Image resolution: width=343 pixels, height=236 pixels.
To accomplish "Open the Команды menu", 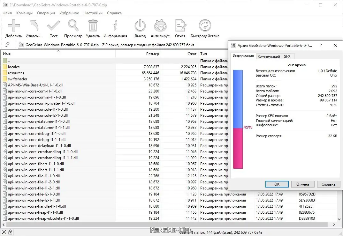I will click(24, 13).
